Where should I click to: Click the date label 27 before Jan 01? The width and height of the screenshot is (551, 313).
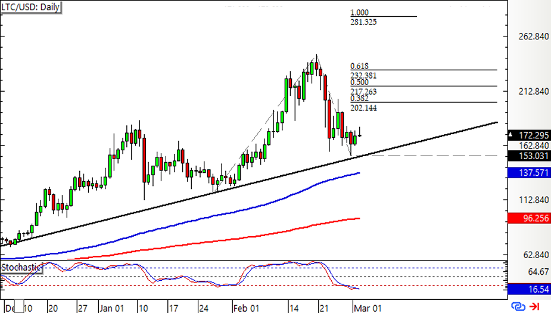point(83,308)
